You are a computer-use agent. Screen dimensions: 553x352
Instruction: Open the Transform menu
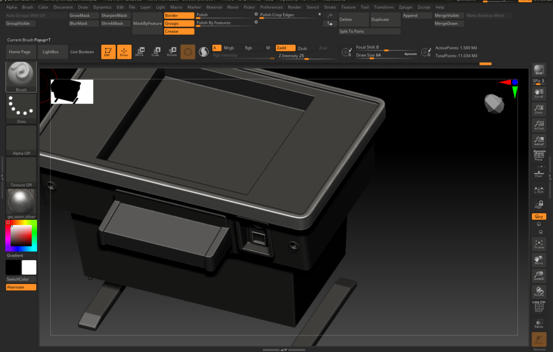[x=384, y=7]
